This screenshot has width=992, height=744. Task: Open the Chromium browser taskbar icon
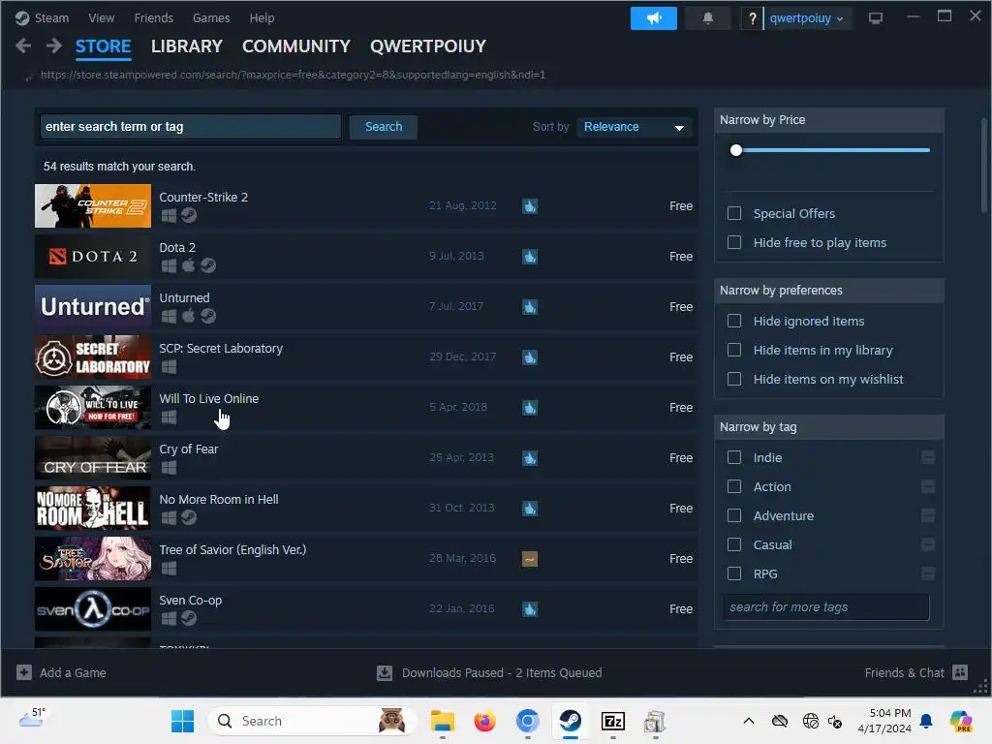[x=528, y=721]
